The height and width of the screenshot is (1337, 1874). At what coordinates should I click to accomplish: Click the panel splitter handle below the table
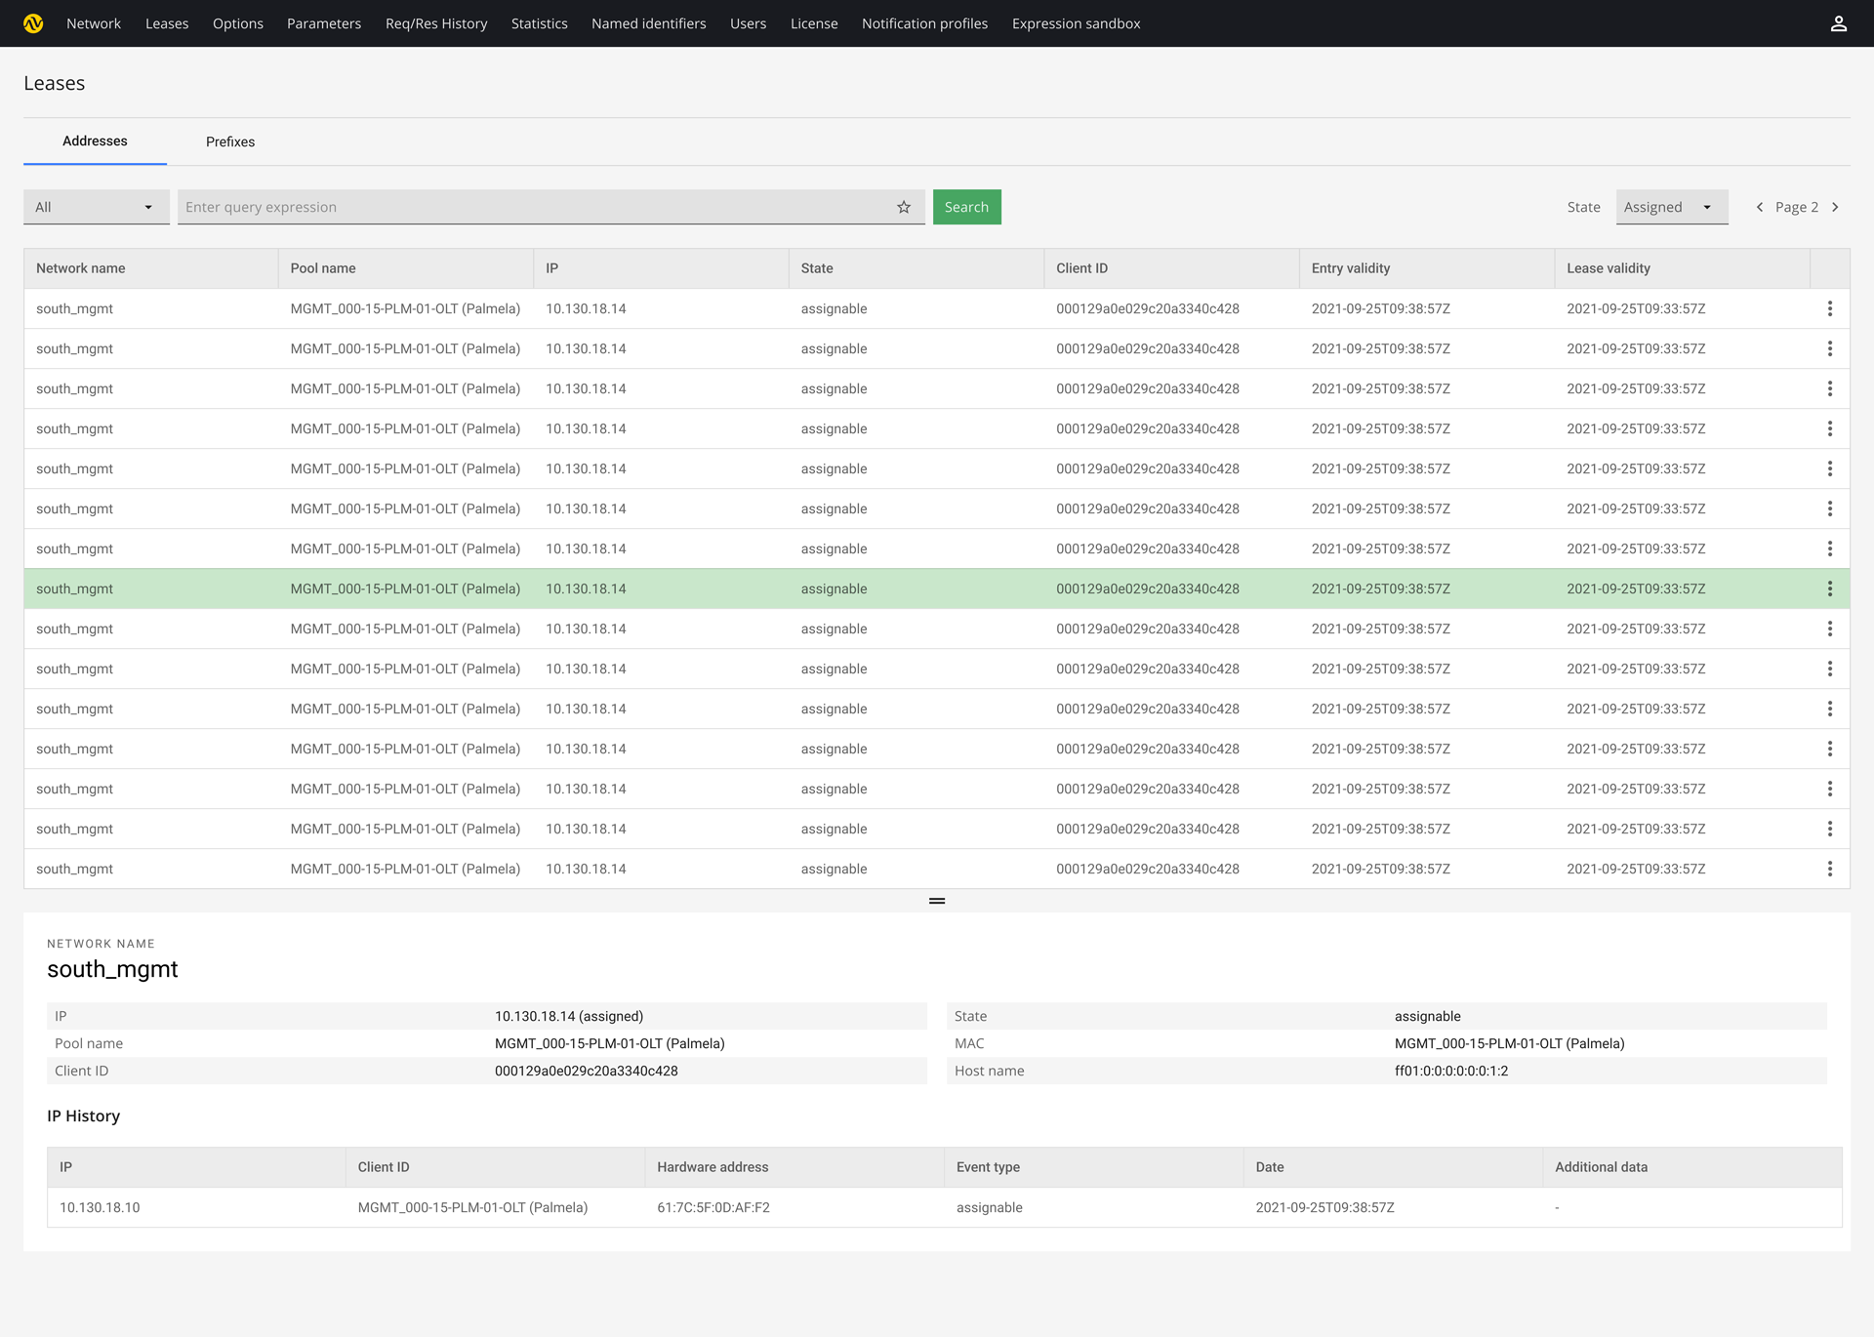coord(937,901)
